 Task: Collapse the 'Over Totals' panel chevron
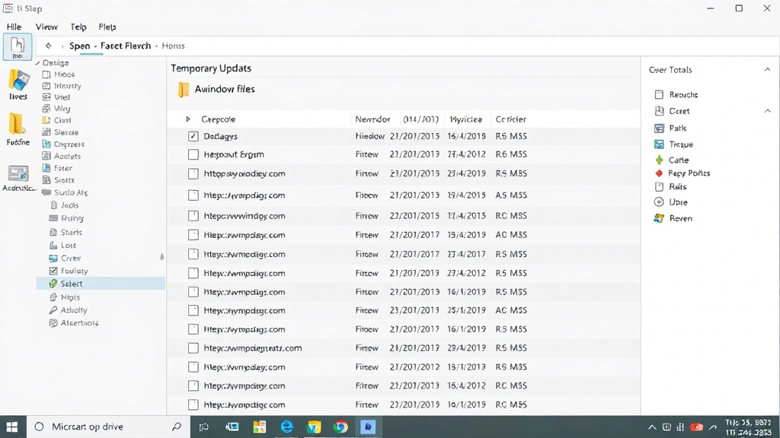click(x=768, y=69)
